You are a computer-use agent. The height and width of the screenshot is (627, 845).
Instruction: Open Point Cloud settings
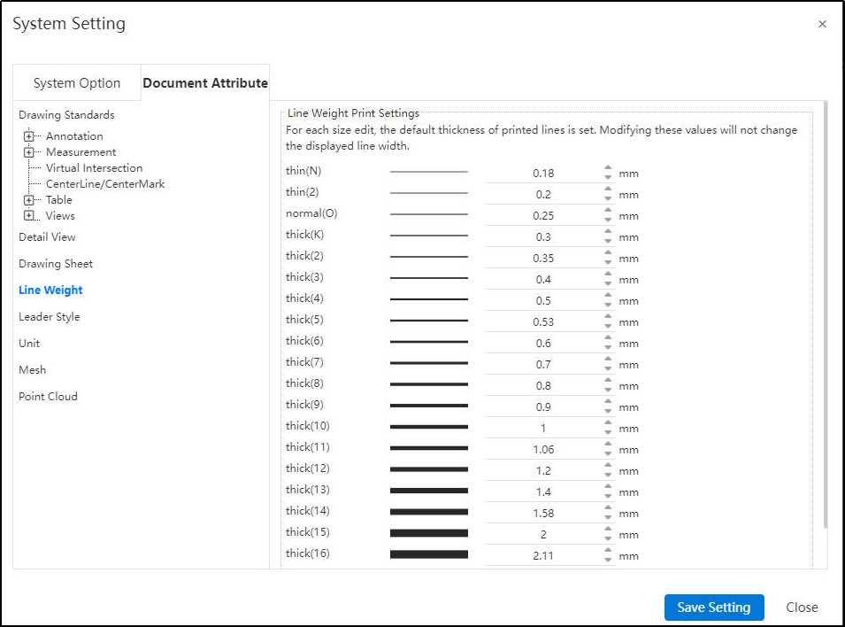click(49, 397)
